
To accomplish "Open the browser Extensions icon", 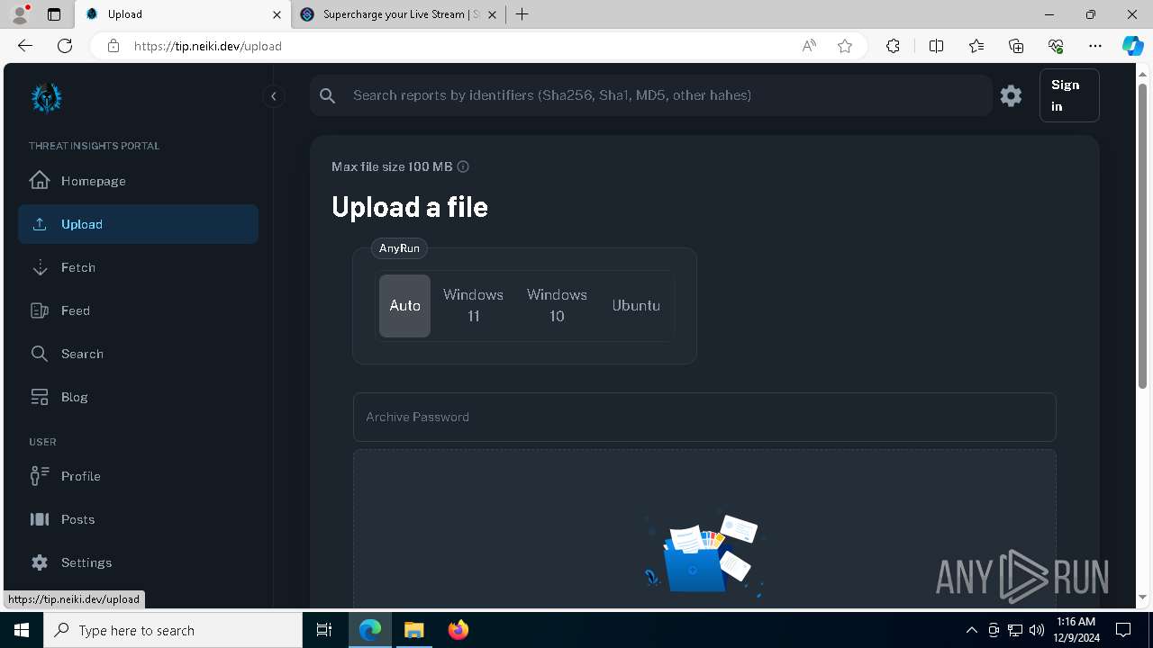I will tap(893, 46).
